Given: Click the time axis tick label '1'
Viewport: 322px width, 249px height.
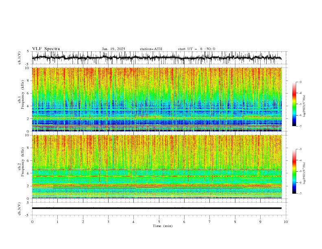Looking at the screenshot, I should click(57, 222).
